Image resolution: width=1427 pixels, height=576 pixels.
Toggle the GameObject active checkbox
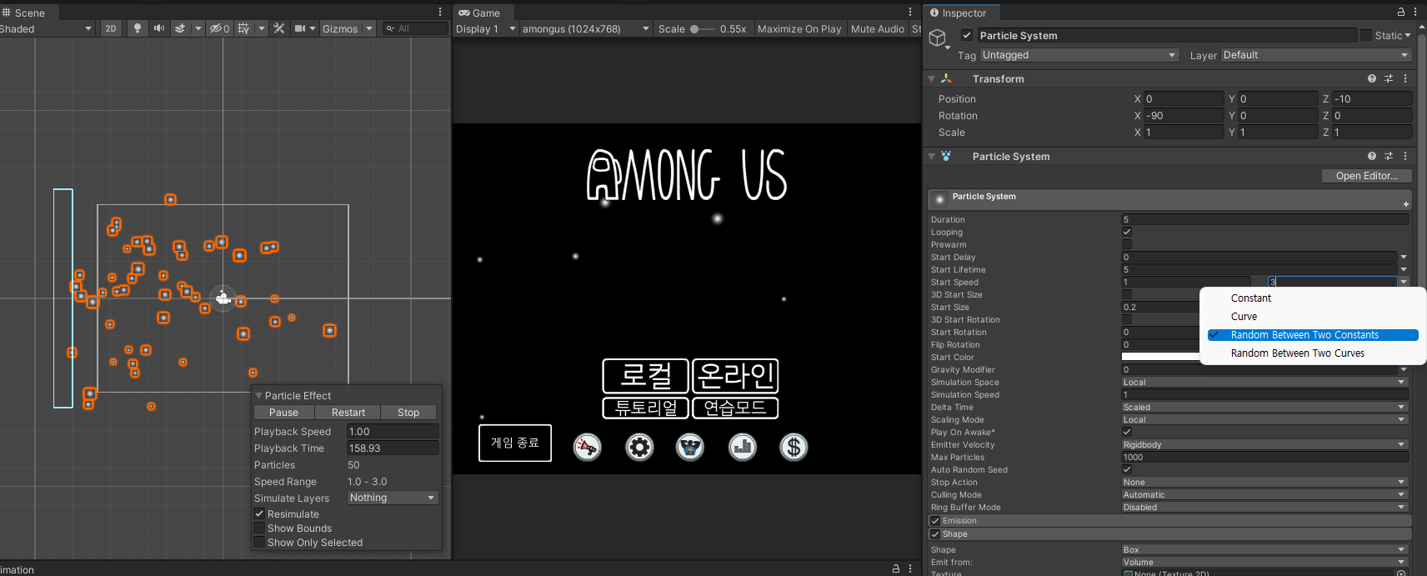pyautogui.click(x=967, y=35)
